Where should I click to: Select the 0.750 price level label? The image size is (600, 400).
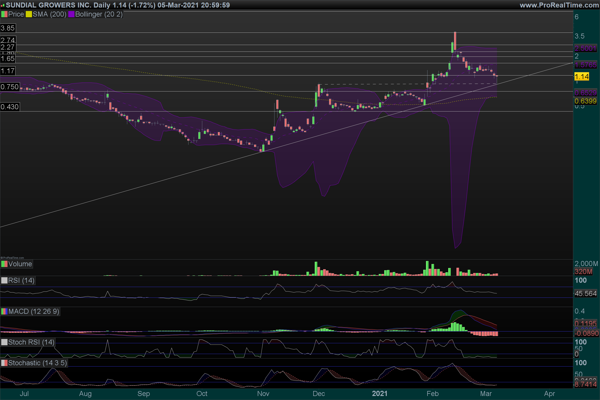[10, 87]
